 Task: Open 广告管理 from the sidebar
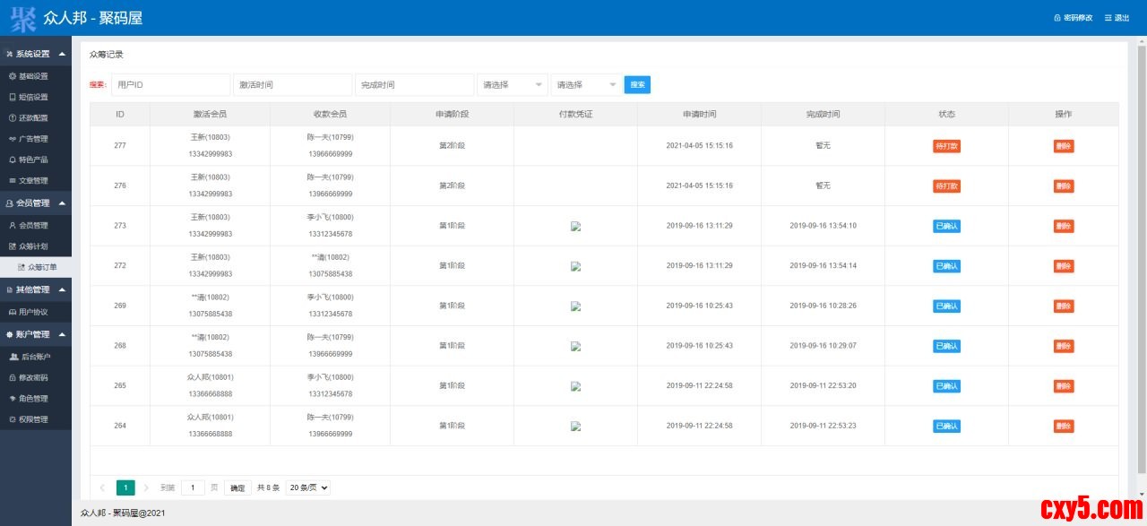point(33,139)
